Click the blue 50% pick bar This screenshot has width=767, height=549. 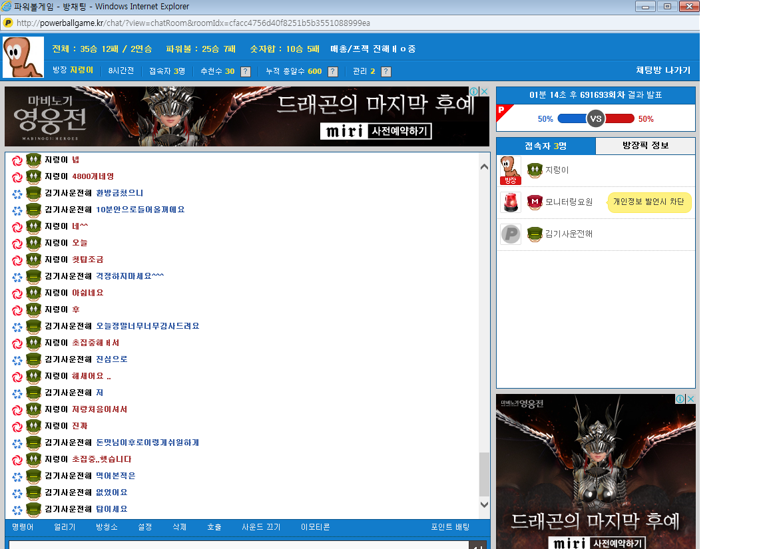click(572, 119)
